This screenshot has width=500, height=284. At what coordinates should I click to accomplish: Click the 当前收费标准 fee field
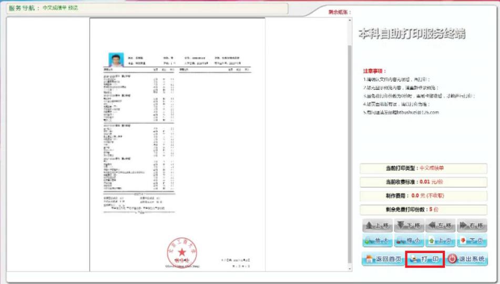tap(423, 182)
